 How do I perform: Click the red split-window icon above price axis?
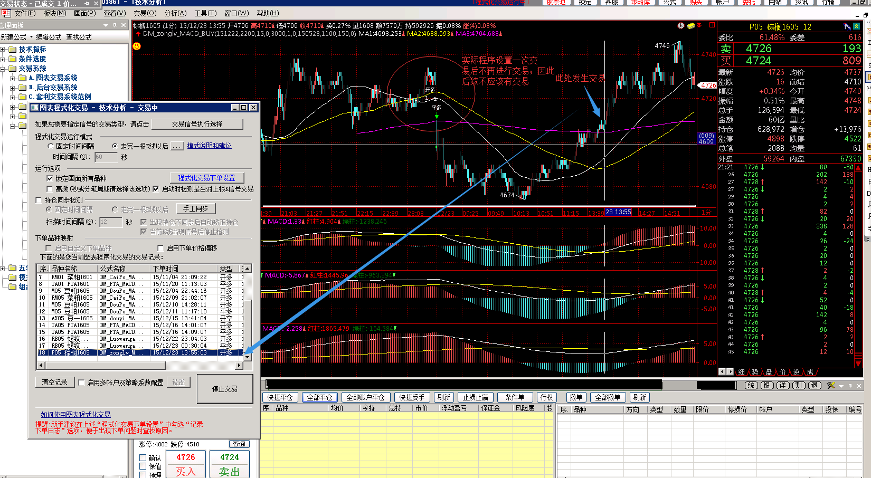pyautogui.click(x=712, y=25)
